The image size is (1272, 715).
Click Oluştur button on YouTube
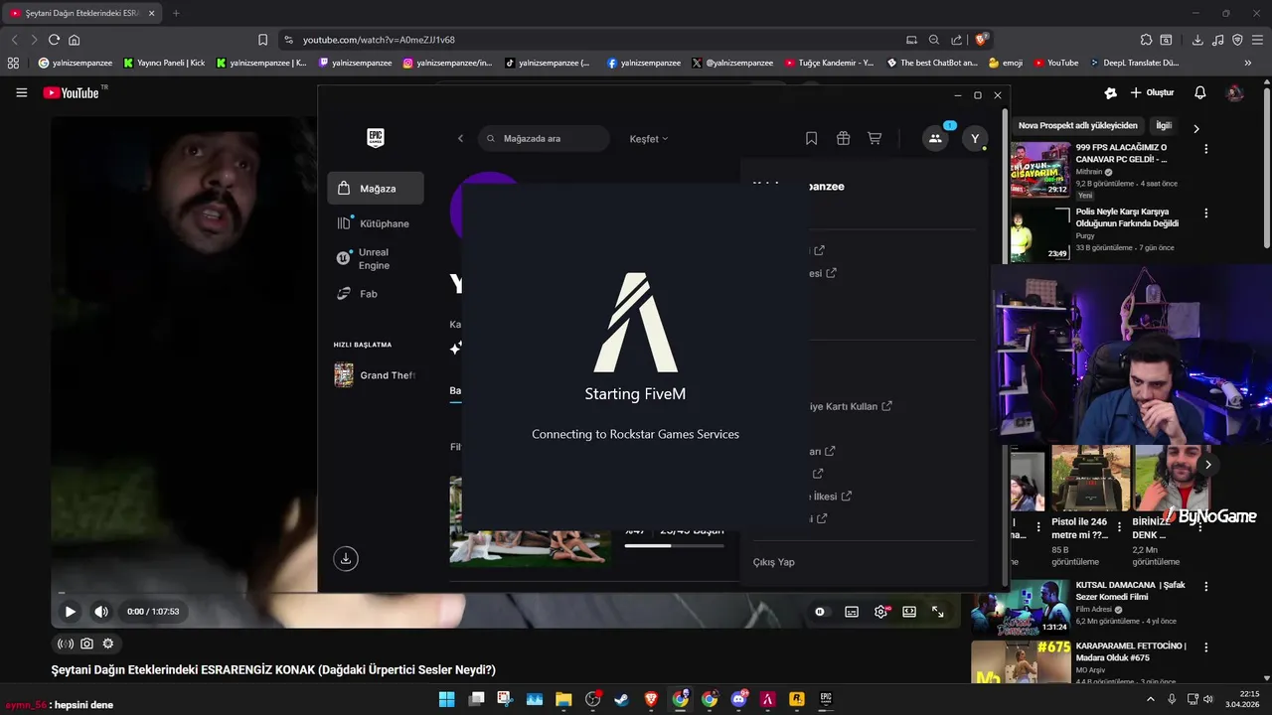coord(1153,92)
